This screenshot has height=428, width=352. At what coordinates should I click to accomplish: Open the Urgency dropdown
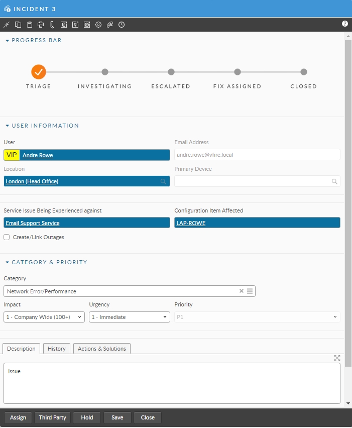click(x=130, y=317)
